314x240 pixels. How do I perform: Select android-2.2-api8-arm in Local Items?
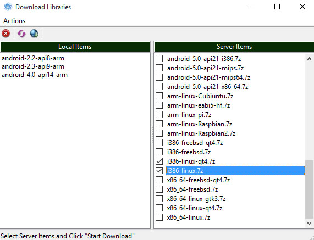(x=33, y=58)
